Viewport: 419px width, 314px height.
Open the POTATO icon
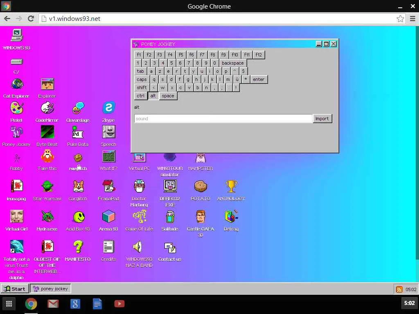(x=200, y=186)
